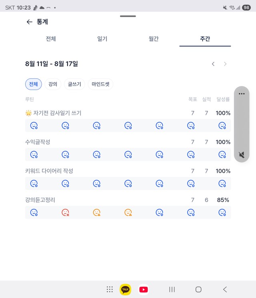The image size is (256, 298).
Task: Switch to the 일기 tab
Action: click(102, 39)
